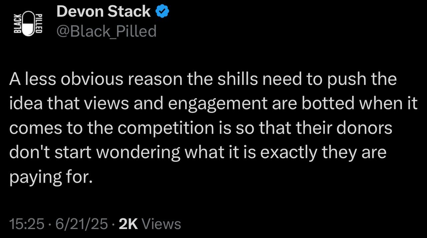Click the 2K view count number
The height and width of the screenshot is (238, 427).
tap(128, 224)
